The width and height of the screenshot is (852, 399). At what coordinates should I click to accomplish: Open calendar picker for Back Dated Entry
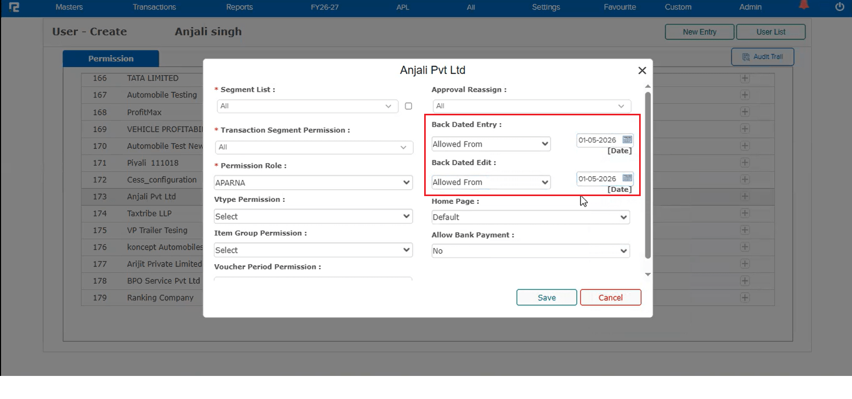tap(627, 139)
